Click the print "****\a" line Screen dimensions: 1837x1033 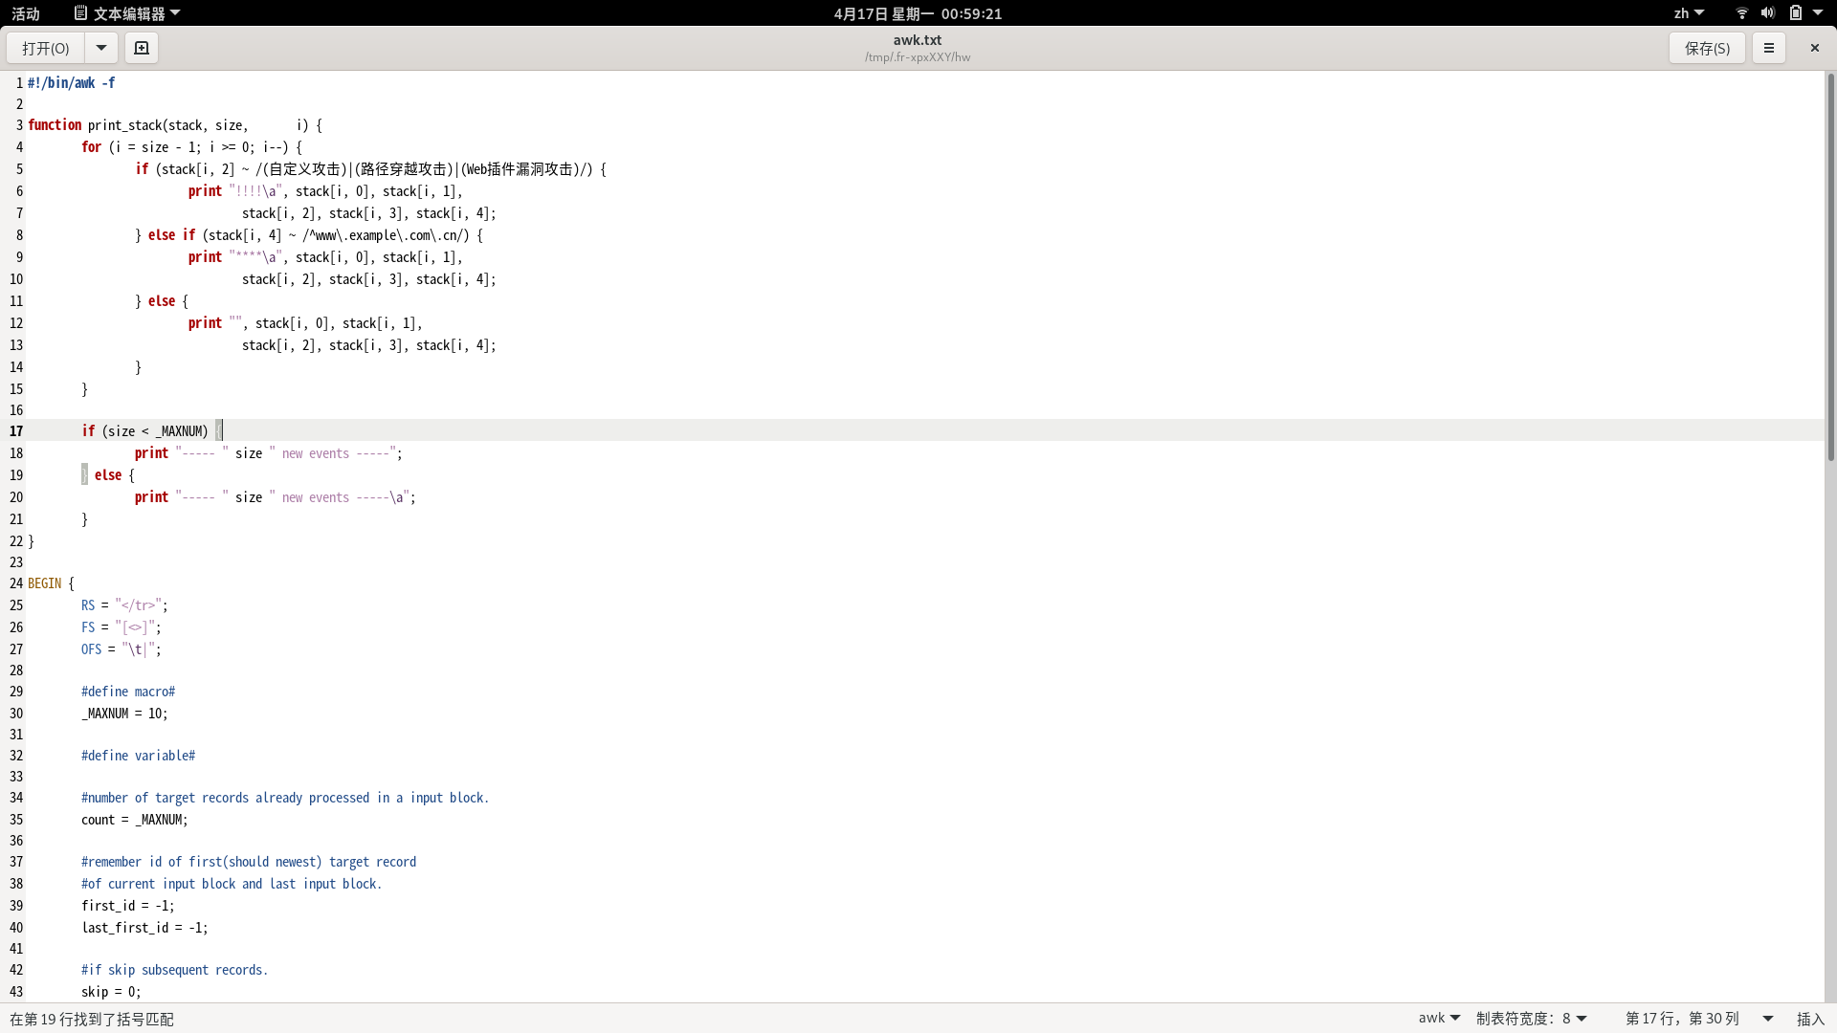tap(325, 257)
